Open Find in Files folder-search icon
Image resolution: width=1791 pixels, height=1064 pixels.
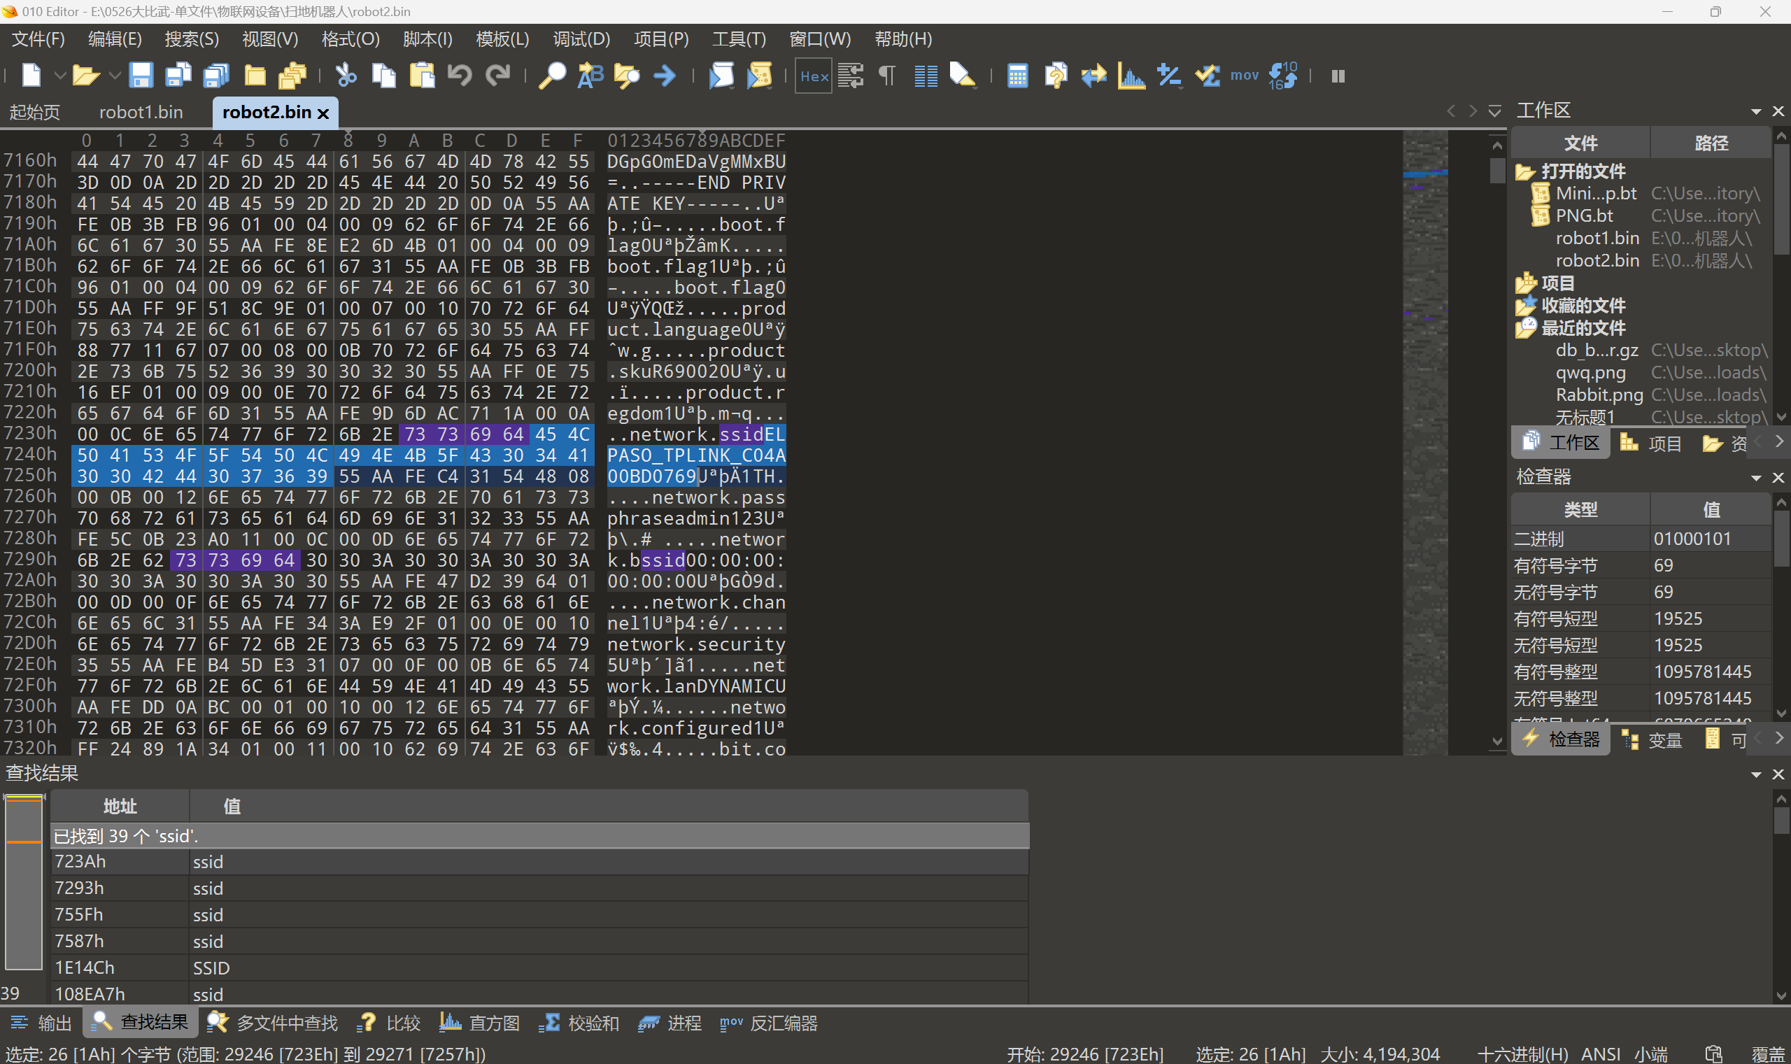(628, 76)
